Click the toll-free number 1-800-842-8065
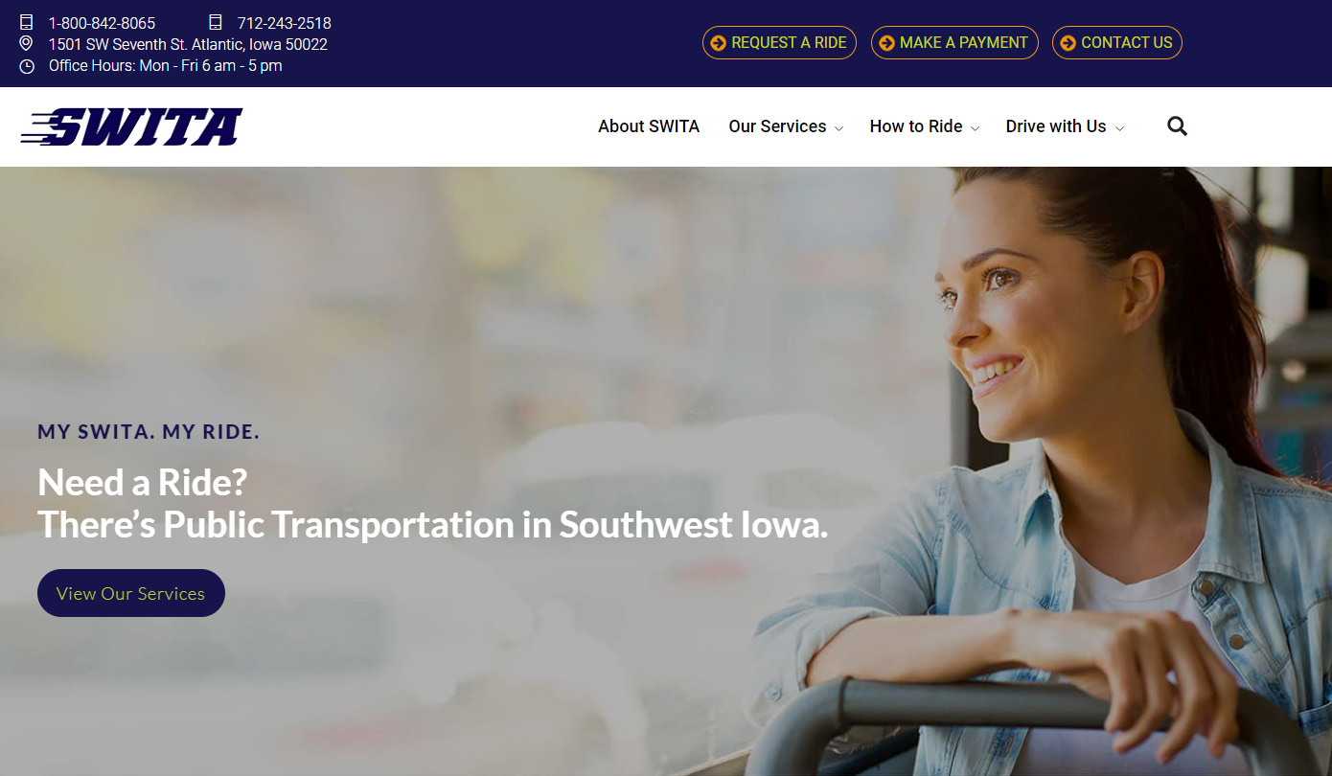Image resolution: width=1332 pixels, height=776 pixels. (x=102, y=23)
